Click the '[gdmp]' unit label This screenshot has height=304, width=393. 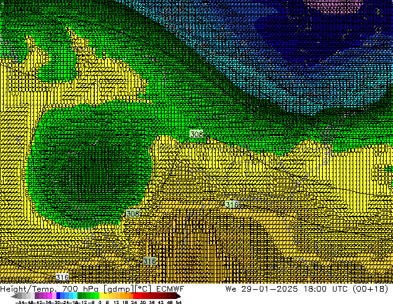pyautogui.click(x=118, y=289)
